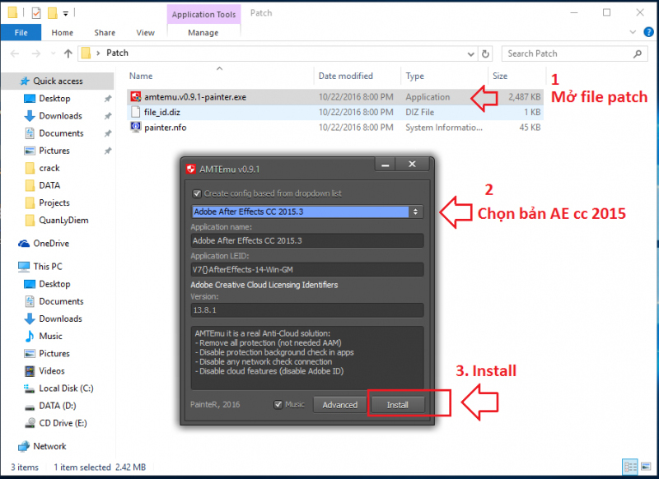
Task: Select the DATA folder in Quick access
Action: [x=49, y=185]
